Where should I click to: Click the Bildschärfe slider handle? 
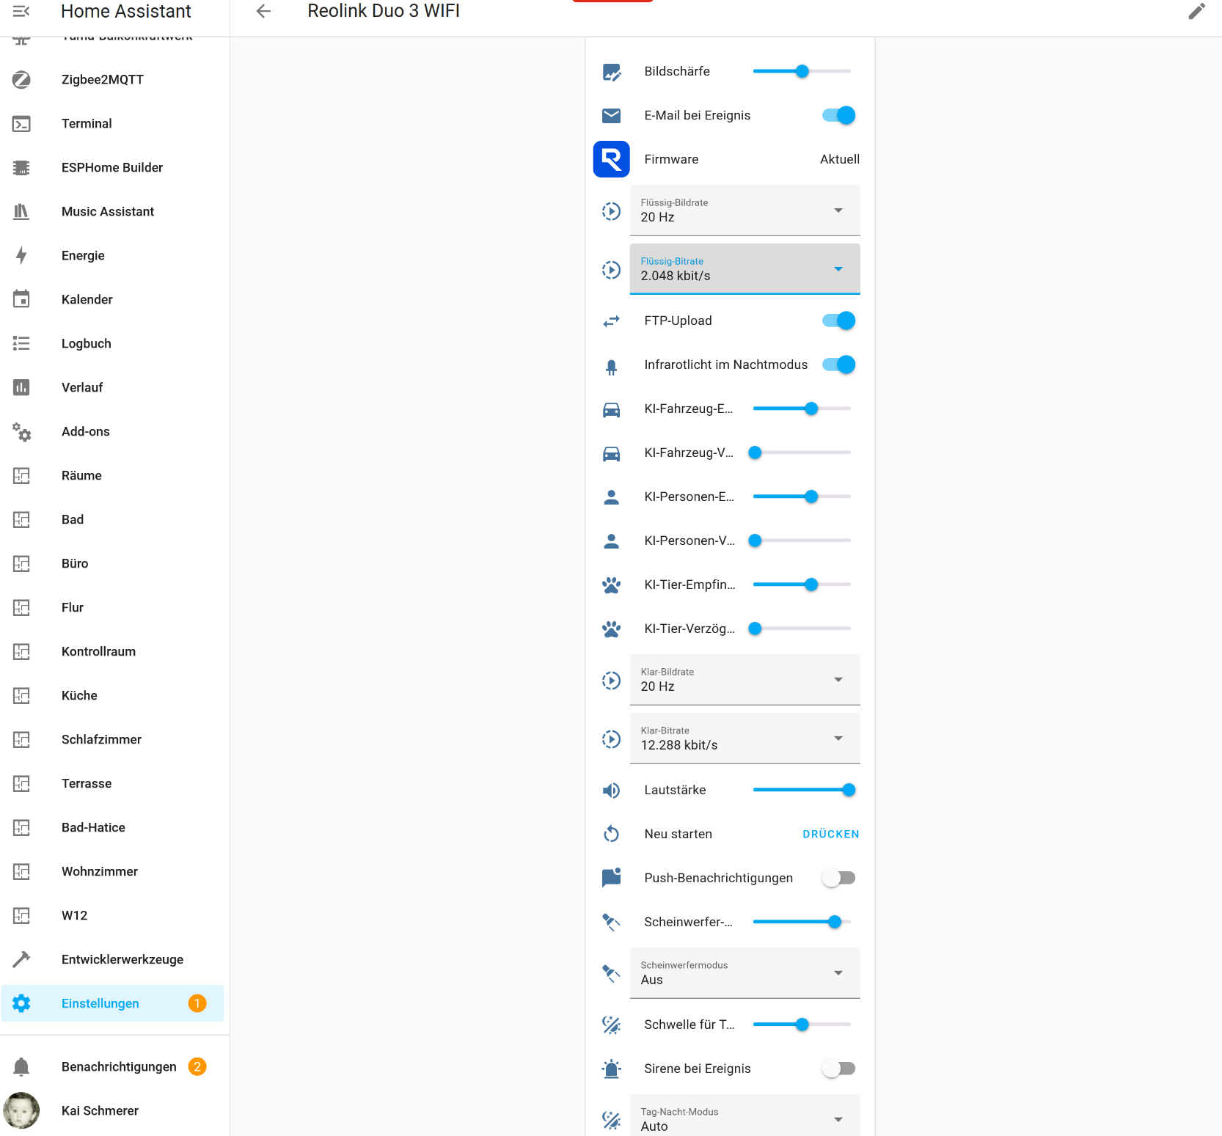[x=802, y=71]
